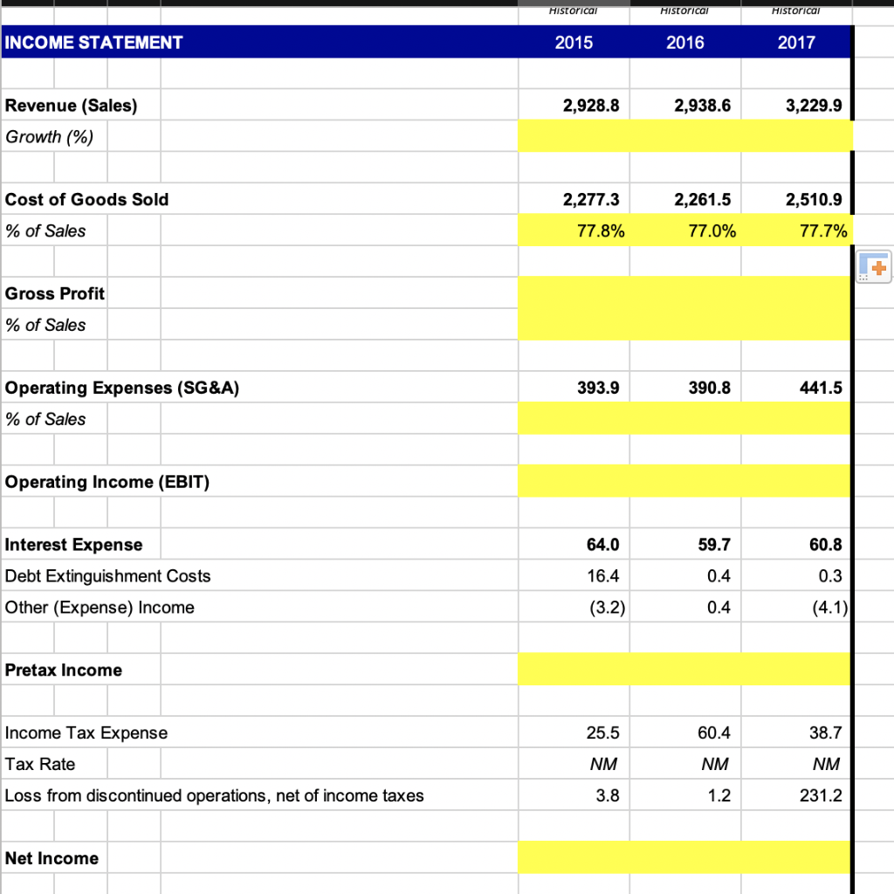894x894 pixels.
Task: Select the INCOME STATEMENT header cell
Action: 93,43
